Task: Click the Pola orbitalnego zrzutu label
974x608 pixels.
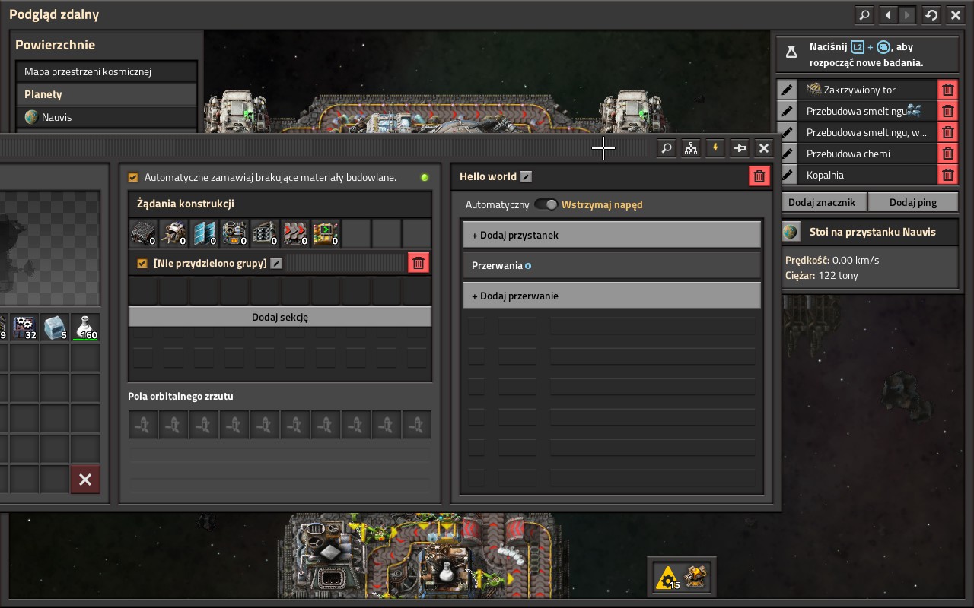Action: [180, 396]
